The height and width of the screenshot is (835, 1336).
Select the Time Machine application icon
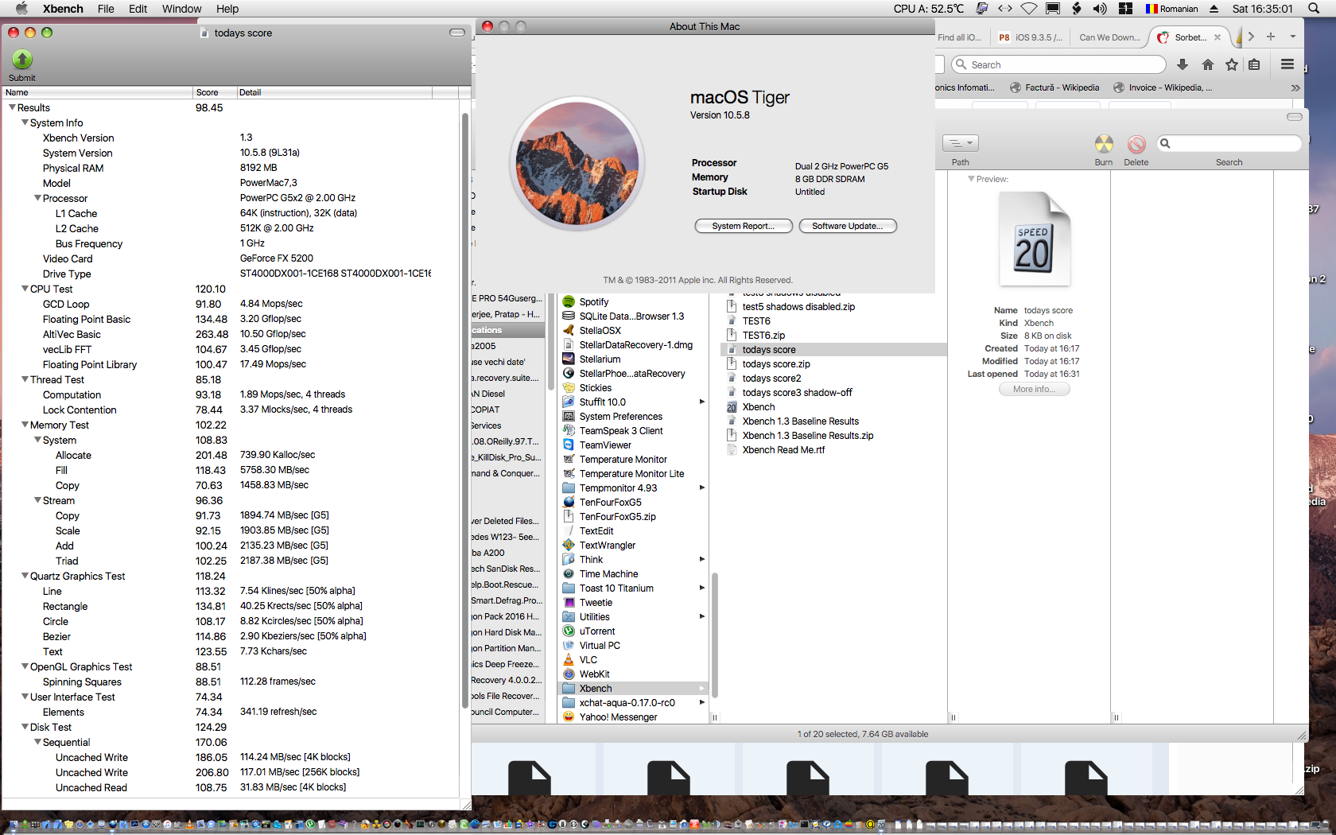point(569,574)
